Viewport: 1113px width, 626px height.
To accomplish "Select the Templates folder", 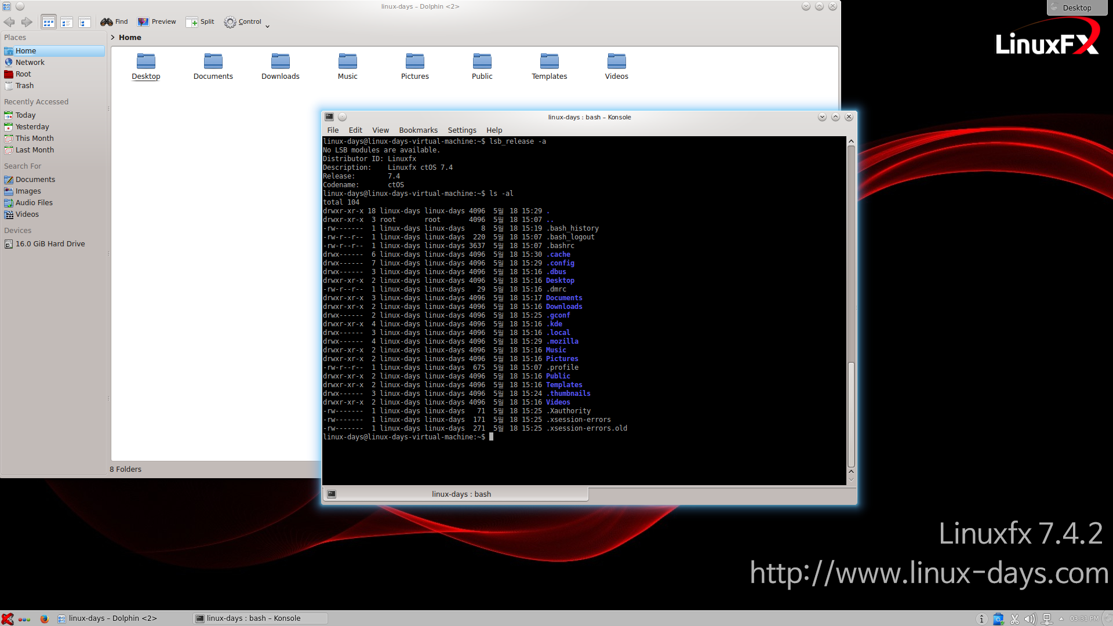I will tap(550, 66).
